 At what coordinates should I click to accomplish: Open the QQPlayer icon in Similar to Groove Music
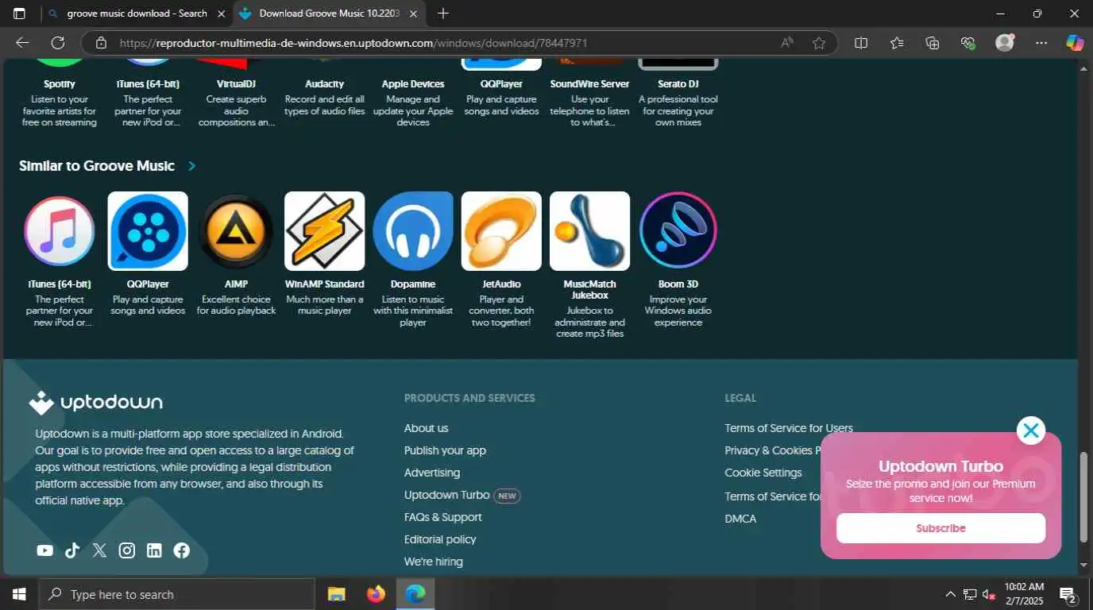(148, 231)
